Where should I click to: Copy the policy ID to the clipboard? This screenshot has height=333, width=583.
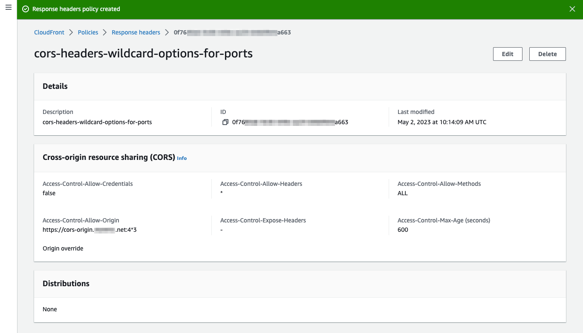point(226,122)
